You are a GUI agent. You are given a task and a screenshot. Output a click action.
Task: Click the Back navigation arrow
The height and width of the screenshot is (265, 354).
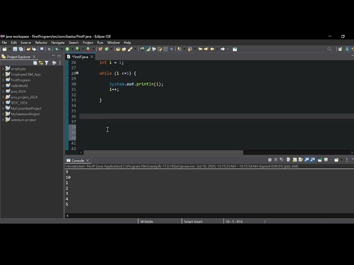click(x=212, y=49)
